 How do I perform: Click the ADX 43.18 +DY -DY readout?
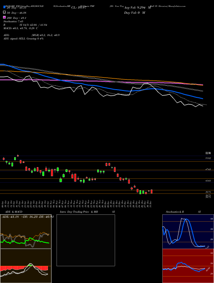tap(27, 217)
